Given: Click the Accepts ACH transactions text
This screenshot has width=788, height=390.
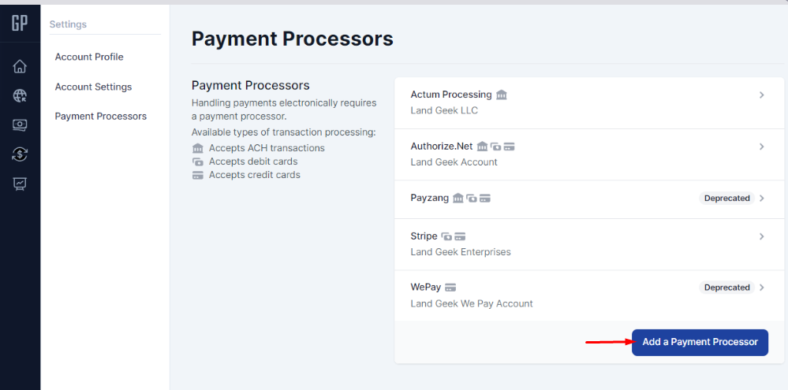Looking at the screenshot, I should pos(267,148).
